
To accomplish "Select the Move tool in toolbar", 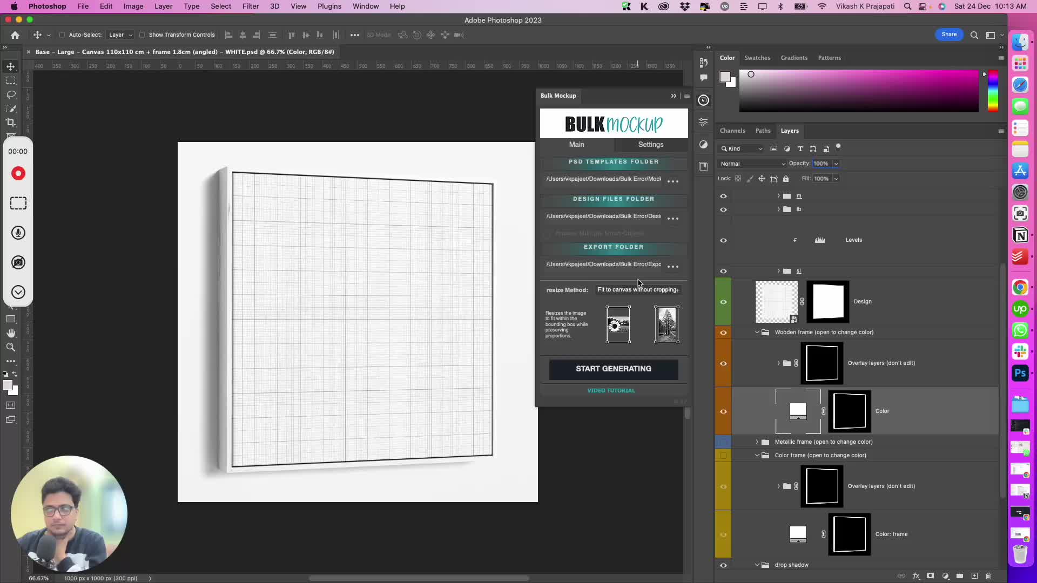I will point(11,66).
